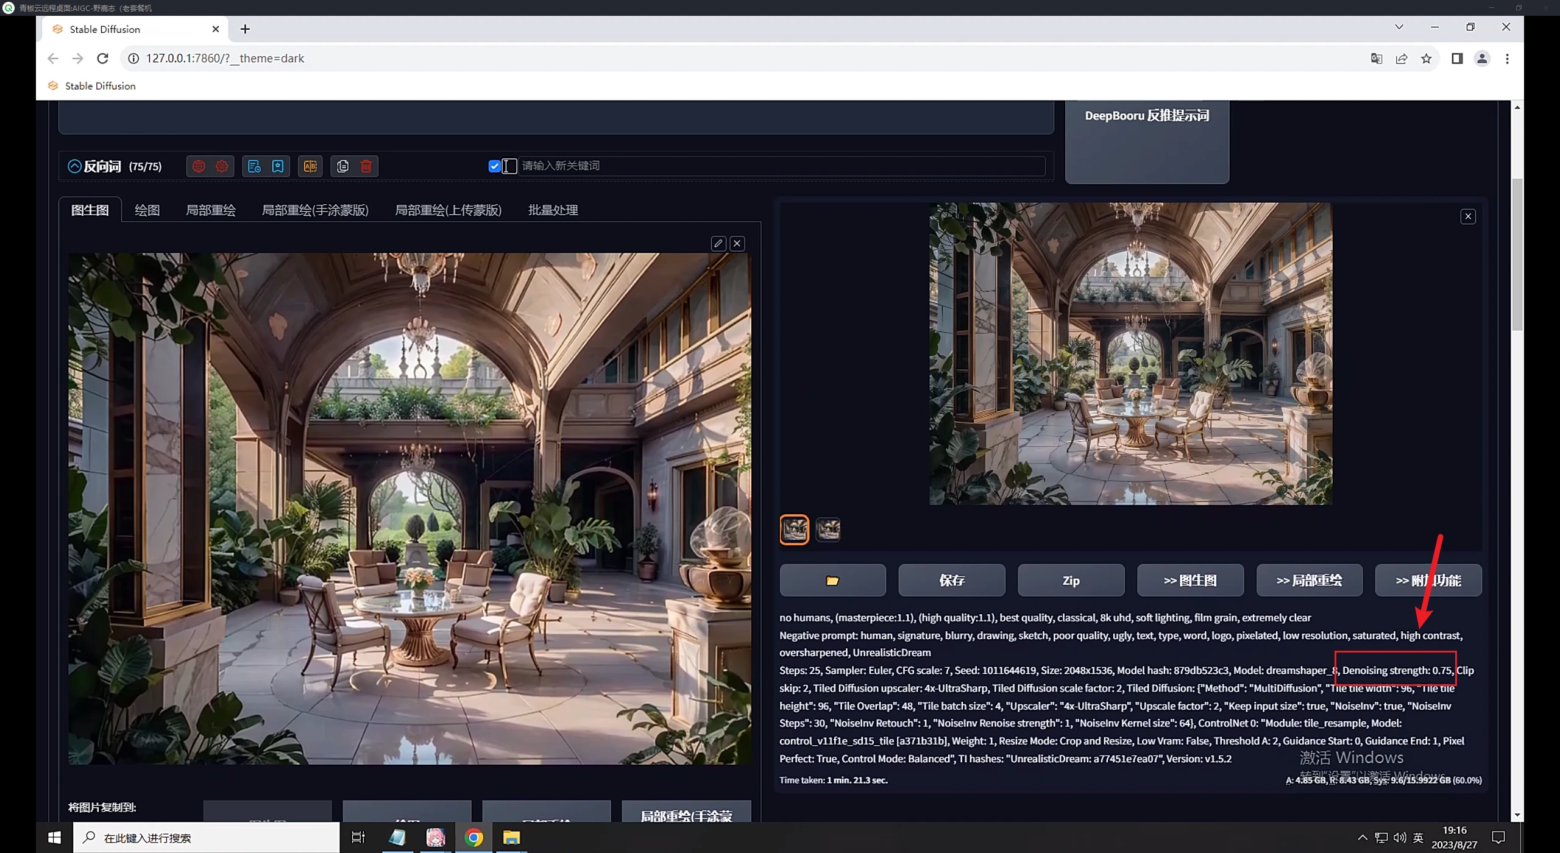Select the second output thumbnail

[828, 529]
